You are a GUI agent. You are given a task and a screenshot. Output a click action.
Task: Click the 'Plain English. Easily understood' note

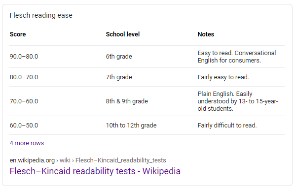tap(238, 101)
